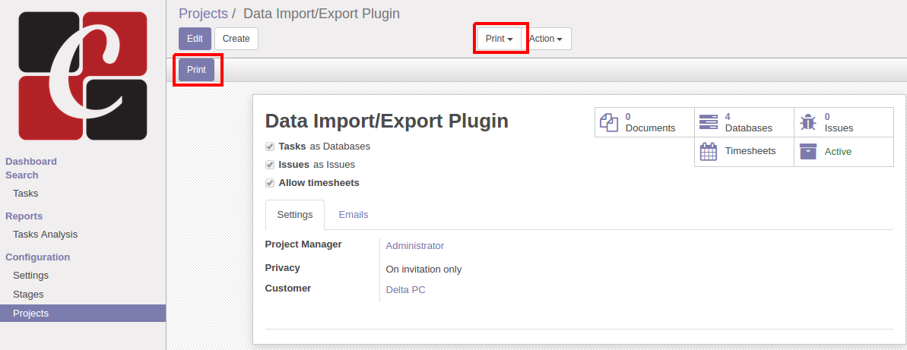Click the Active archive box icon
The image size is (907, 350).
coord(808,151)
